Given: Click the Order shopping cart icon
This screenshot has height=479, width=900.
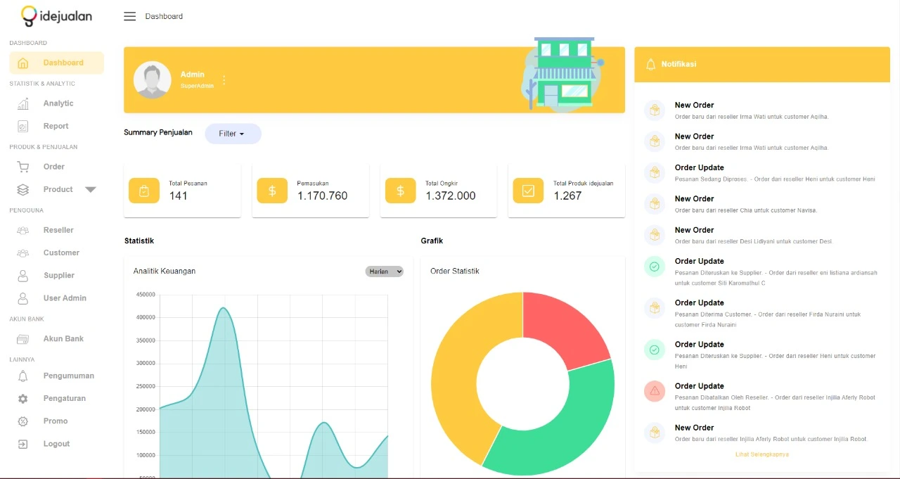Looking at the screenshot, I should [x=23, y=167].
